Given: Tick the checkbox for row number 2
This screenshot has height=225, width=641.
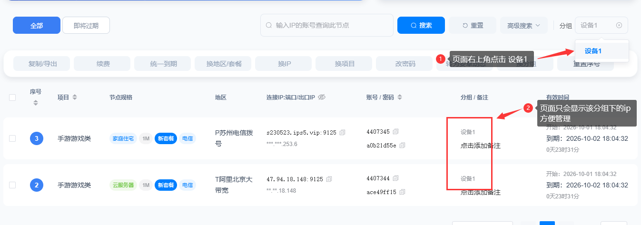Looking at the screenshot, I should click(x=12, y=185).
